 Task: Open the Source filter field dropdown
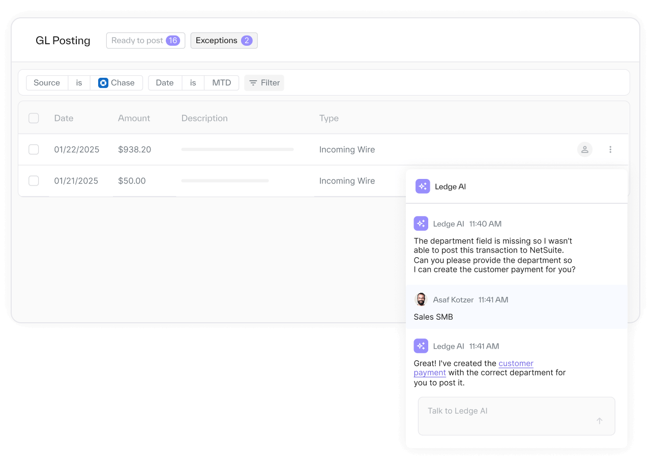coord(47,83)
